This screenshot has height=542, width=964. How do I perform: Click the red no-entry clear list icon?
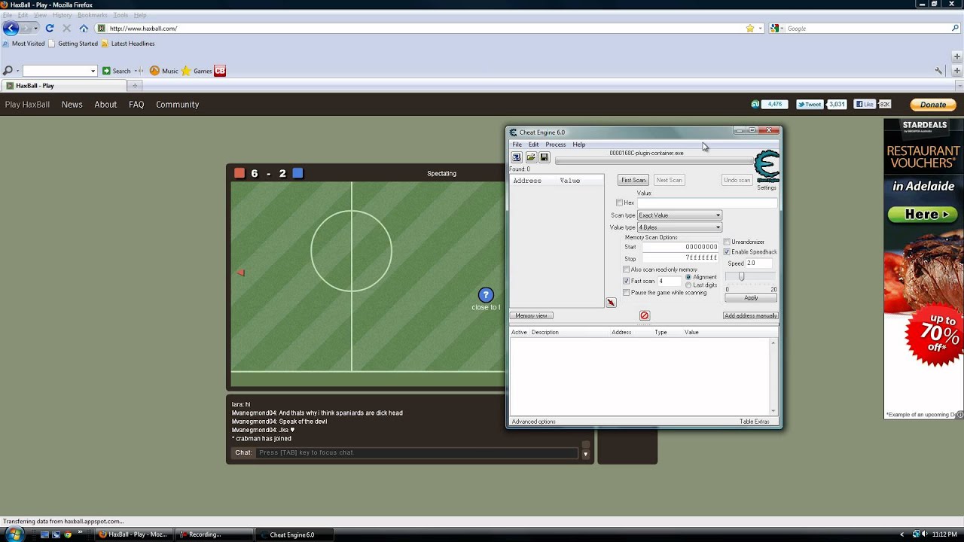pos(644,315)
